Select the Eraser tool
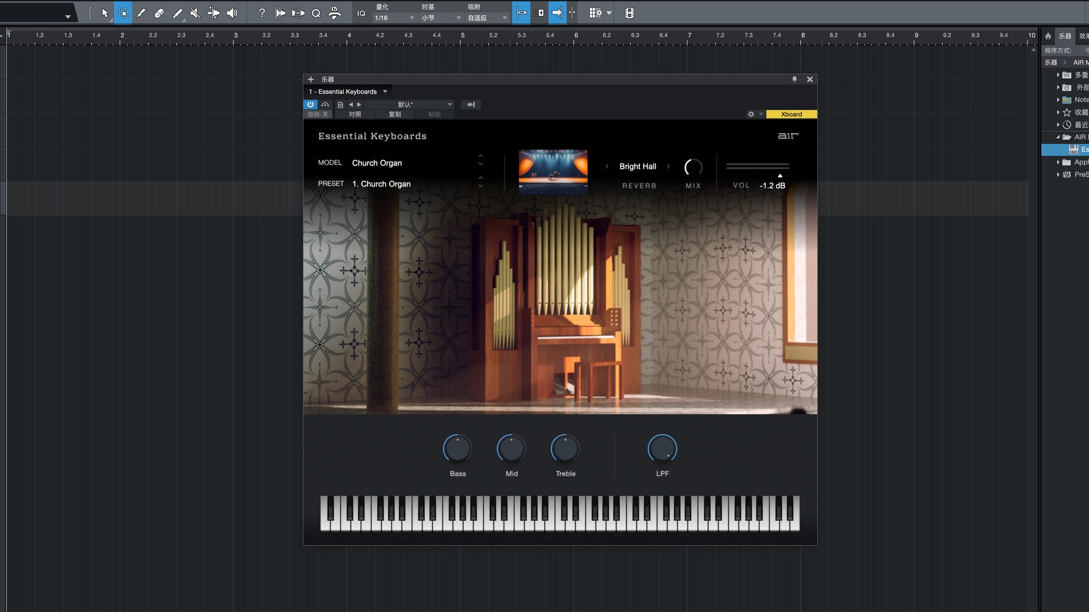 159,13
